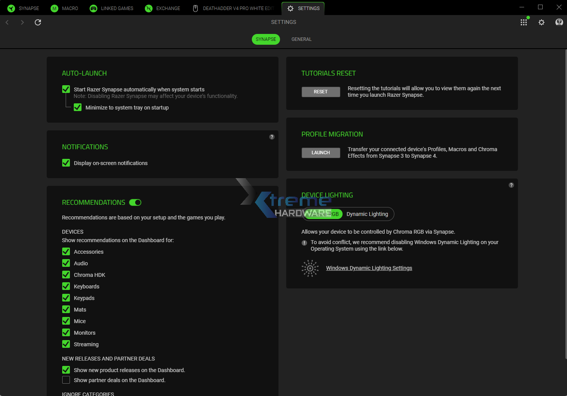Screen dimensions: 567x396
Task: Refresh the Settings page
Action: (37, 22)
